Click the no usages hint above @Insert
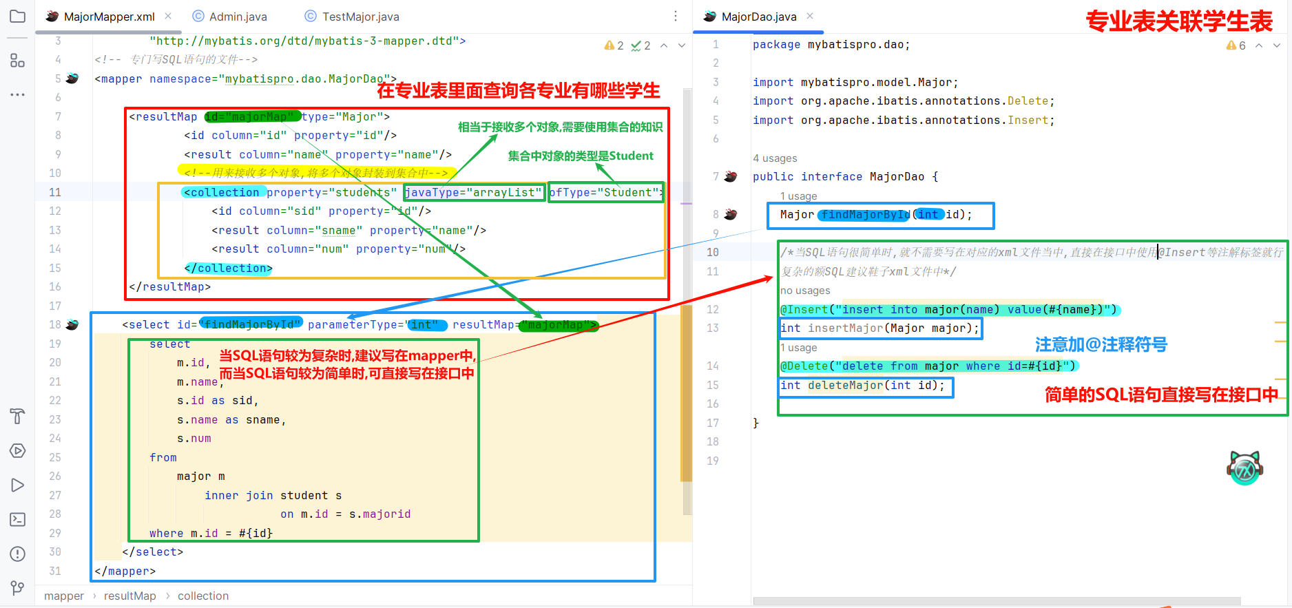 coord(805,291)
